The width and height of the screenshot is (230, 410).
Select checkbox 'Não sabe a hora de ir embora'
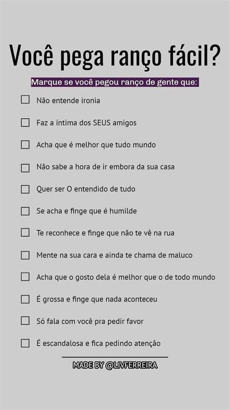pos(25,168)
